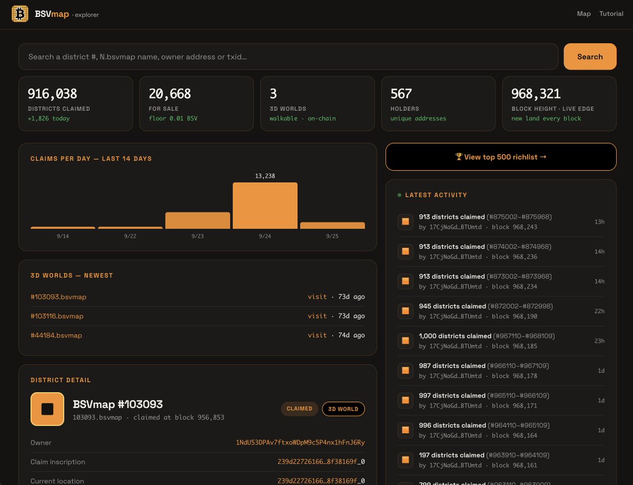
Task: Click the 'walkable · on-chain' text
Action: point(303,118)
